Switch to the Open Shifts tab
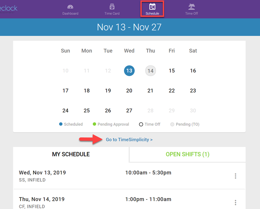The image size is (260, 209). tap(188, 154)
